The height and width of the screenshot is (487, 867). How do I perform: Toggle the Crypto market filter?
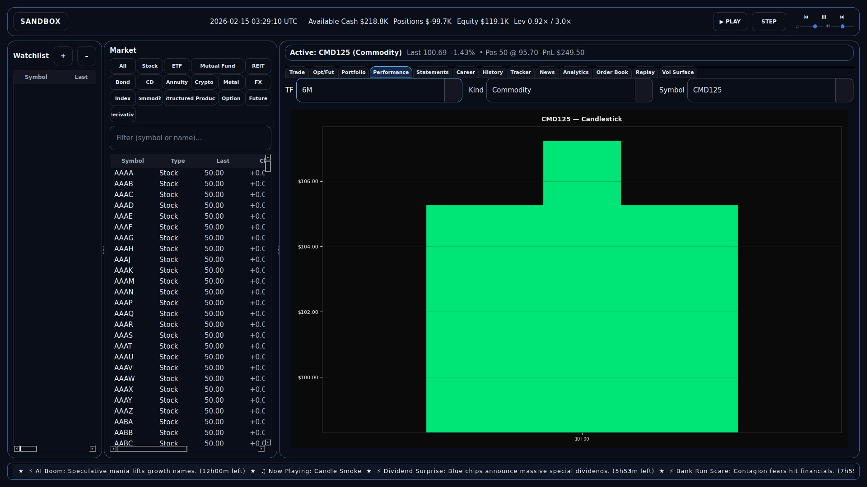pos(204,82)
